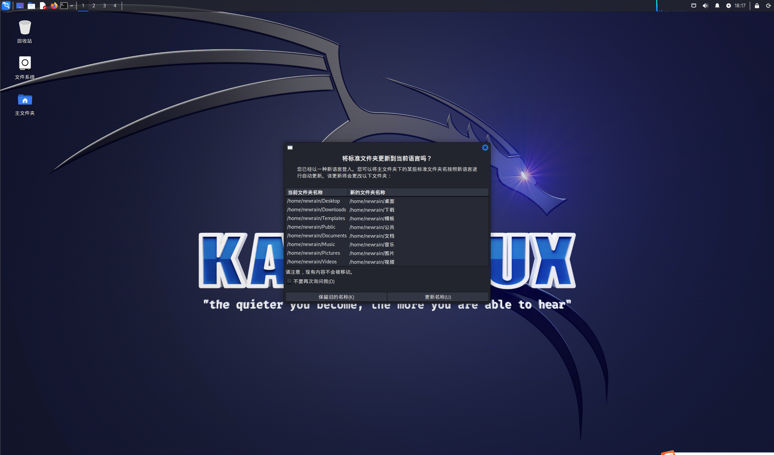
Task: Select the 回收站 trash desktop icon
Action: [25, 32]
